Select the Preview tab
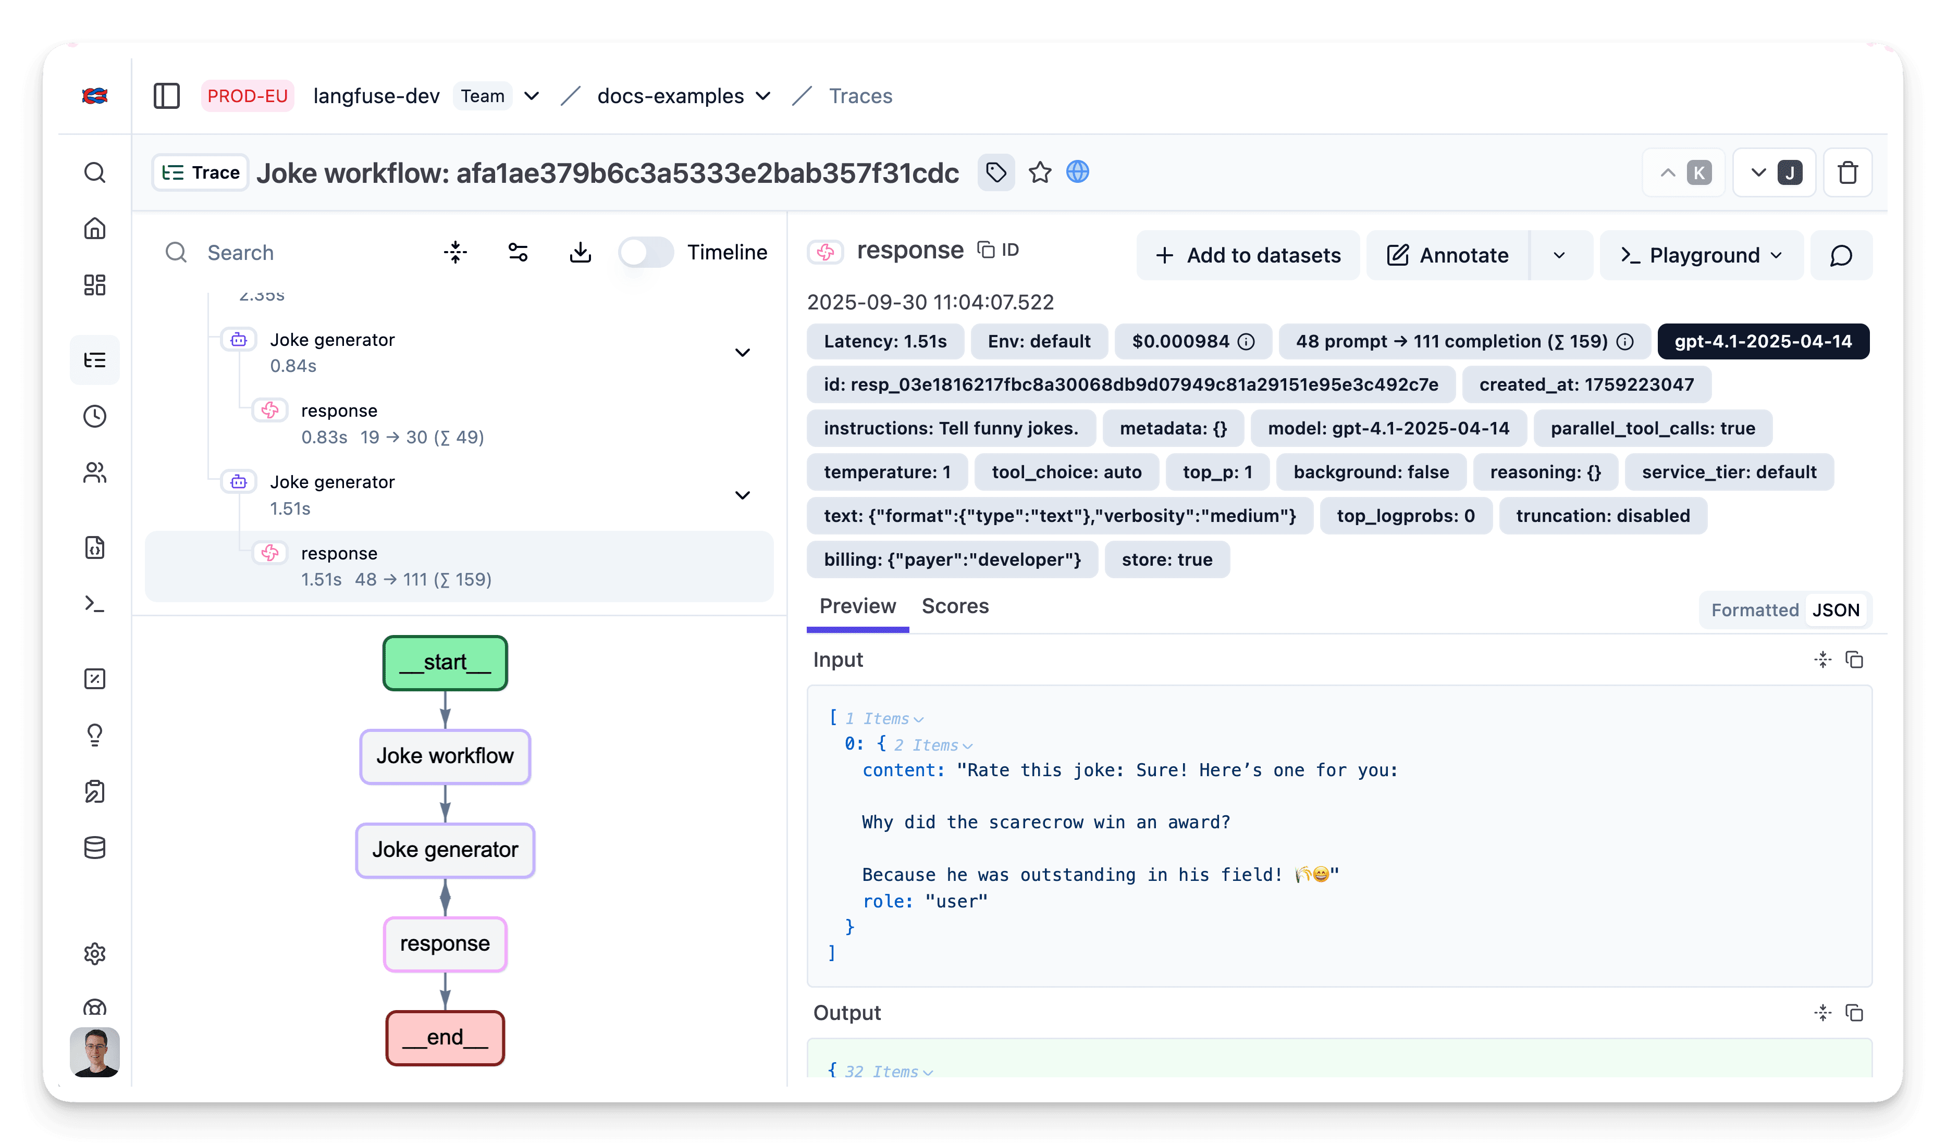This screenshot has width=1946, height=1145. [857, 606]
